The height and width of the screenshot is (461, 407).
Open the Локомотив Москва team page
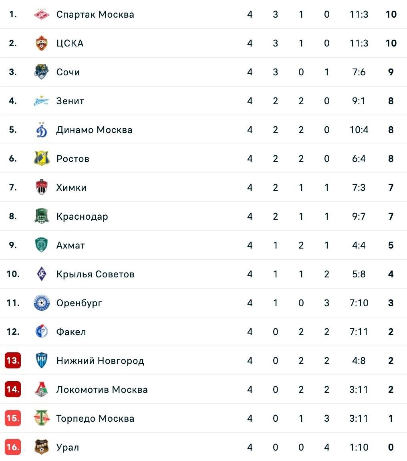pyautogui.click(x=102, y=389)
